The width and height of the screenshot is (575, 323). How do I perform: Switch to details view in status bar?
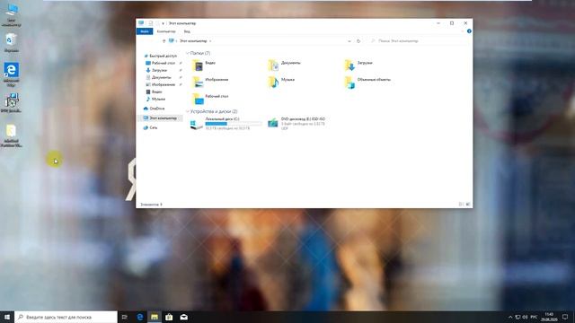tap(461, 205)
